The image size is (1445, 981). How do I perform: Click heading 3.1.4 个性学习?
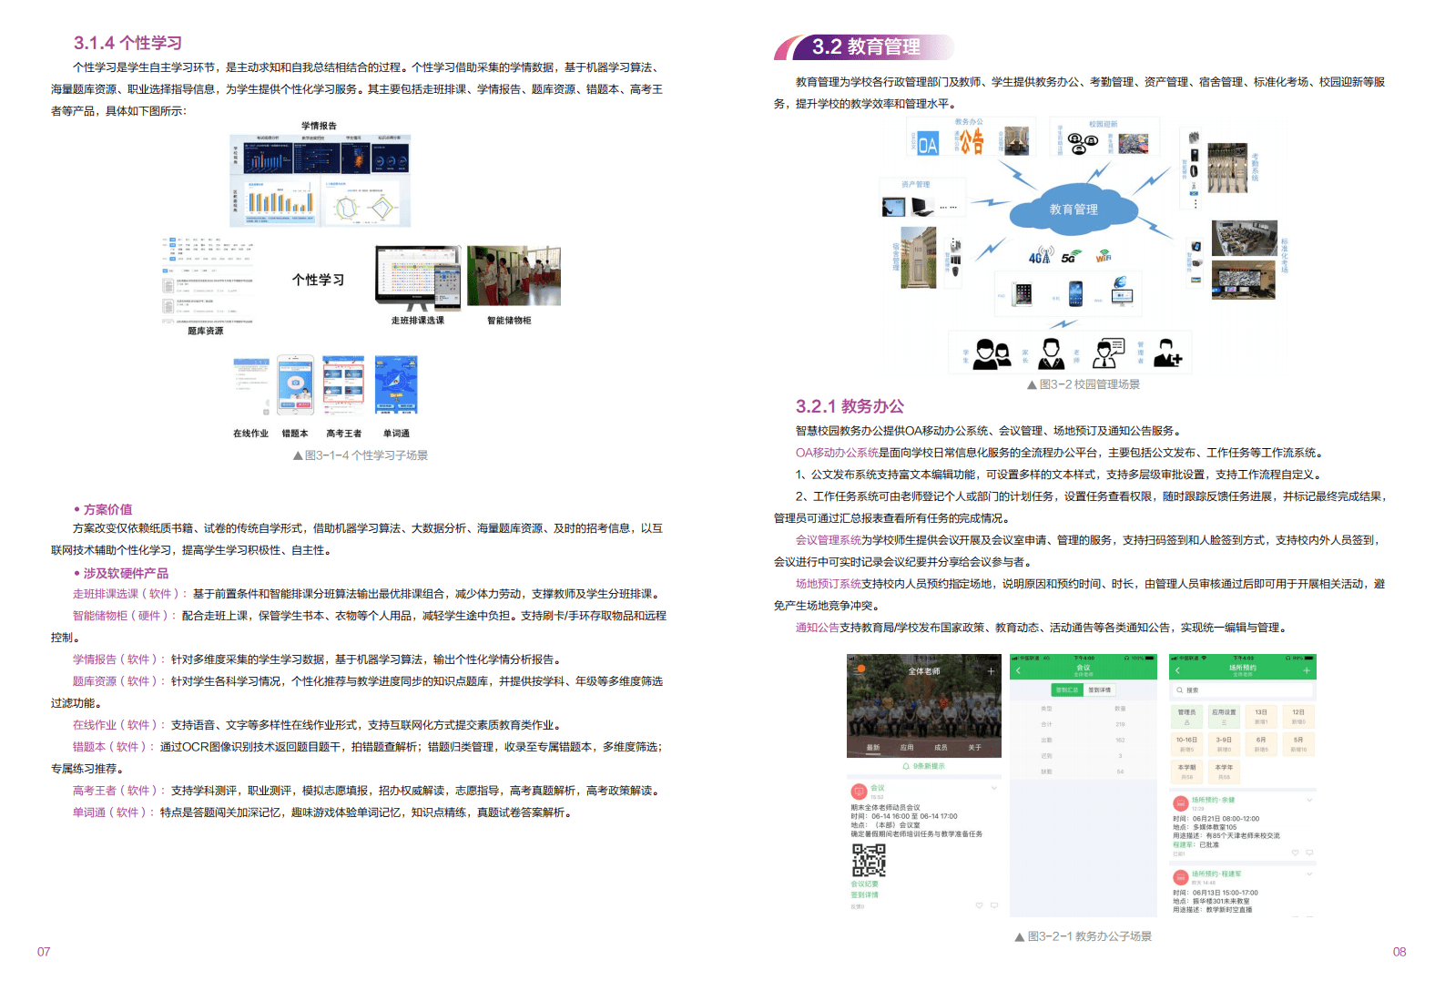click(127, 43)
